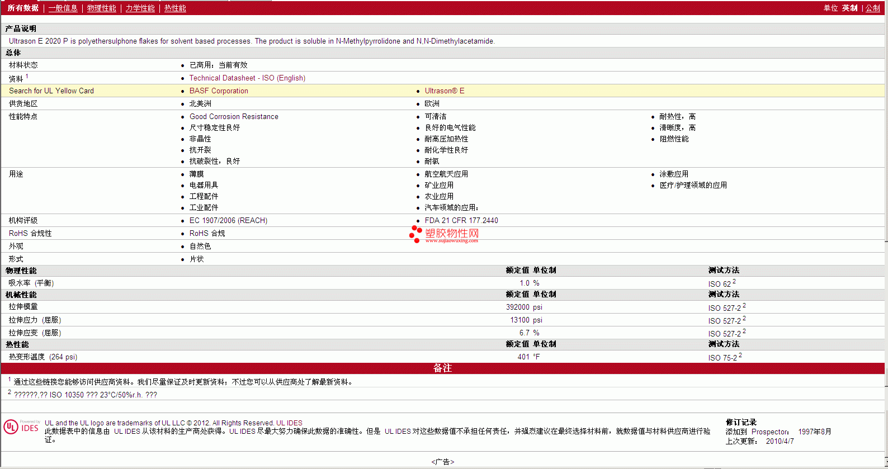Open the Ultrason® E link
888x469 pixels.
point(445,91)
